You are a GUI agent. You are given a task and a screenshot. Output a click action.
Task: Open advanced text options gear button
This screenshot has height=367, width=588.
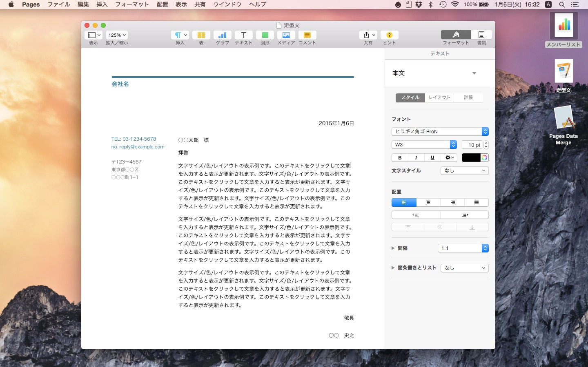[x=450, y=157]
